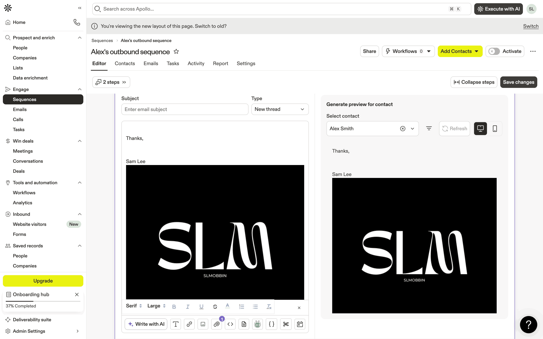This screenshot has width=543, height=339.
Task: Open the email templates document icon
Action: pyautogui.click(x=244, y=324)
